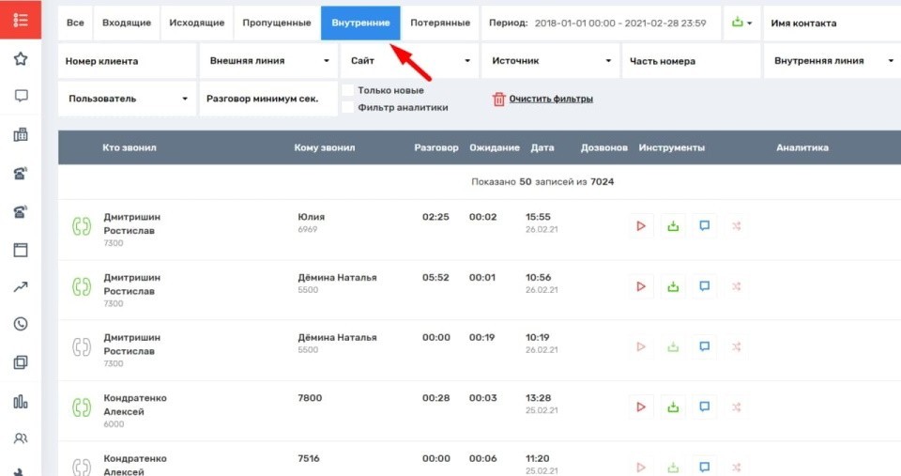Click the trash icon to clear filters
This screenshot has height=476, width=901.
click(x=499, y=99)
